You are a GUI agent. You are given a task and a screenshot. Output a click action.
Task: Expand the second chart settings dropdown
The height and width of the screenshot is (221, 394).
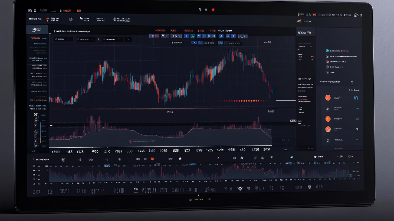point(87,39)
